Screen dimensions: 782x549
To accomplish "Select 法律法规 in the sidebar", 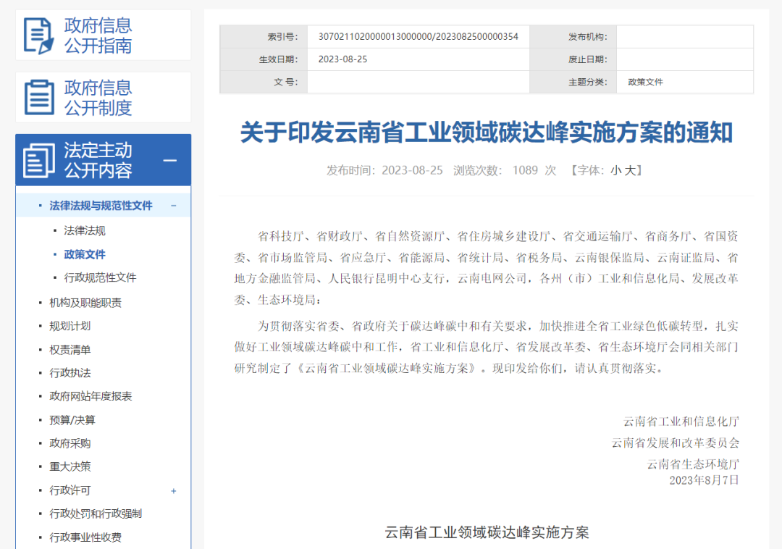I will pos(85,231).
